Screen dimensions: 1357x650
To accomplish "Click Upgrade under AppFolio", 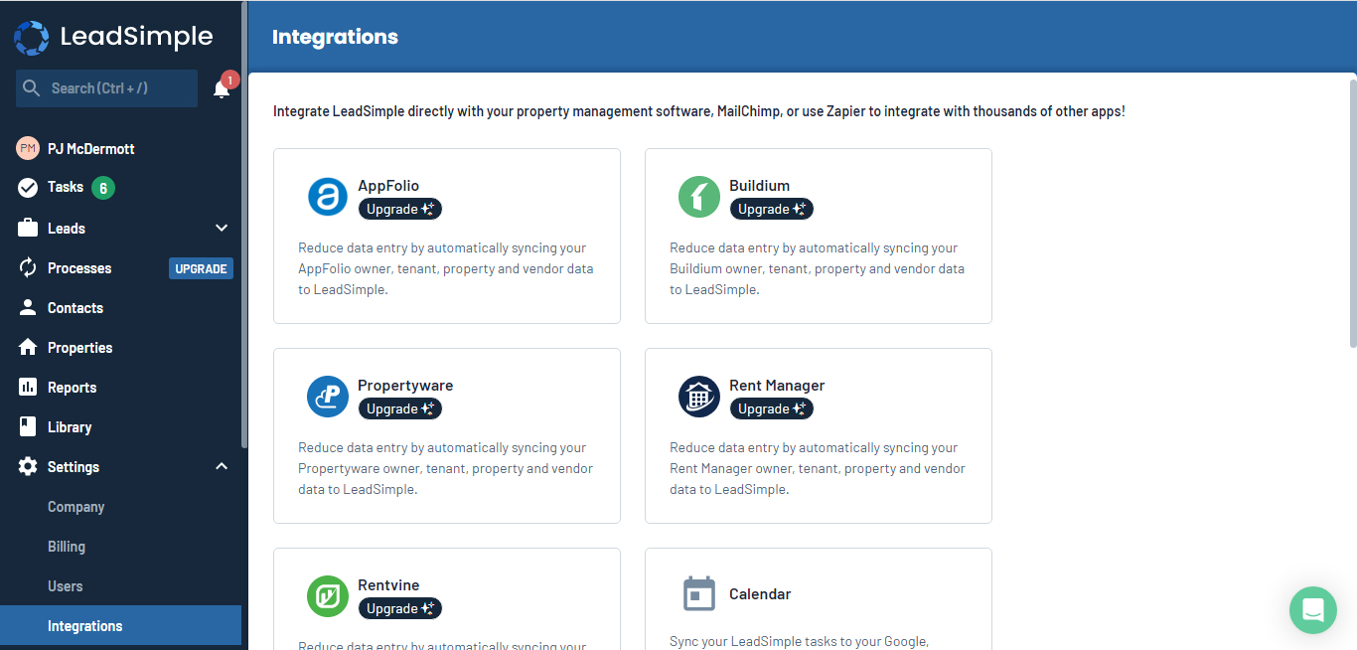I will (x=400, y=210).
